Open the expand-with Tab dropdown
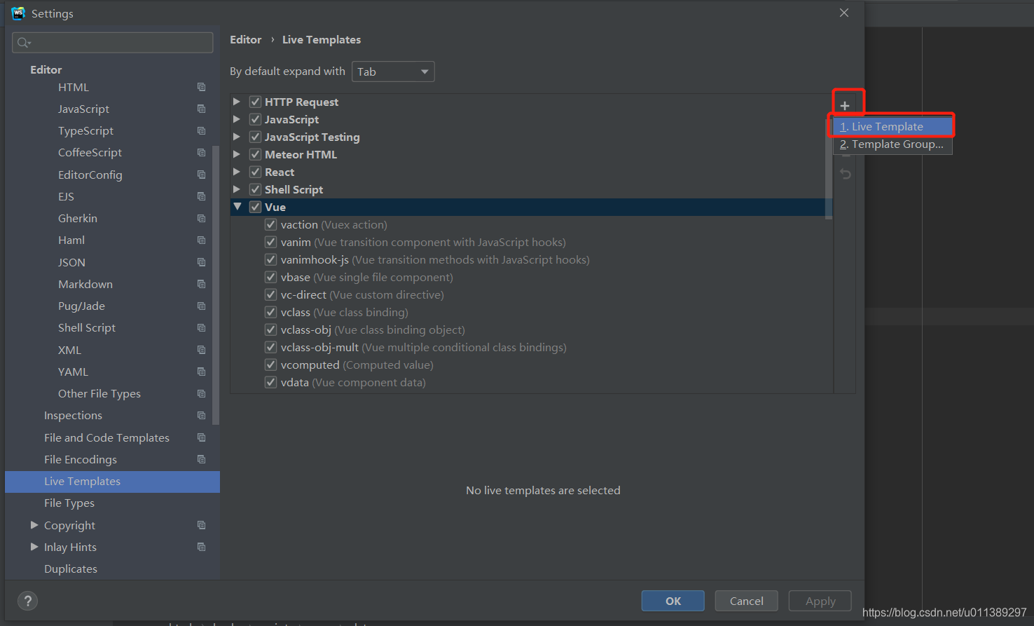 pyautogui.click(x=393, y=72)
